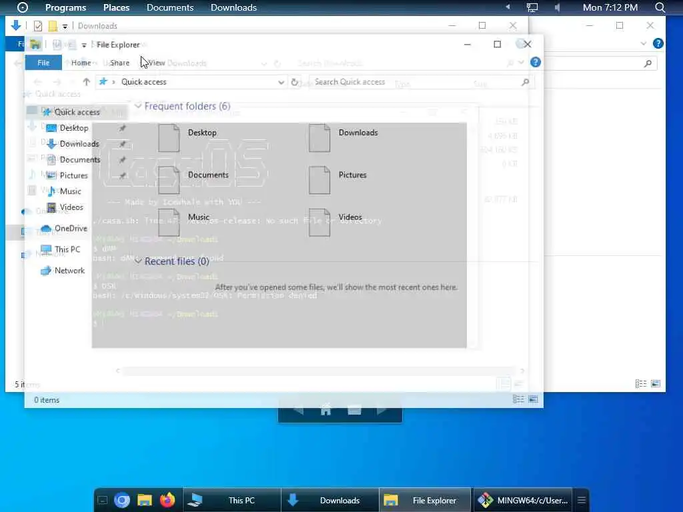Screen dimensions: 683x512
Task: Launch Chromium browser from the dock
Action: click(x=122, y=500)
